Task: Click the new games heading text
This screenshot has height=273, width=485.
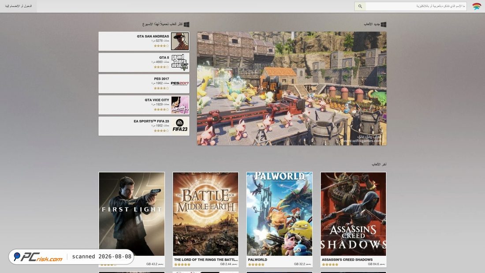Action: pyautogui.click(x=372, y=24)
